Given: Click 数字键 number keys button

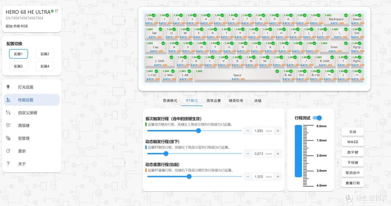Looking at the screenshot, I should coord(353,152).
